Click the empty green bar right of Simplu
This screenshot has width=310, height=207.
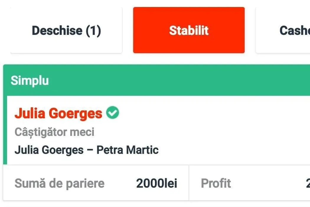tap(177, 80)
